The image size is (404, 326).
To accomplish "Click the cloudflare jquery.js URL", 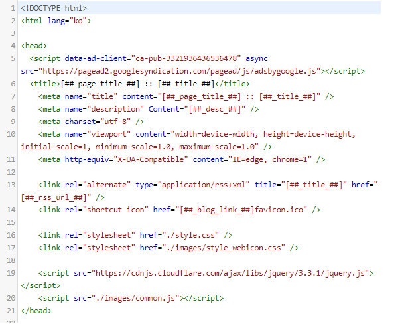I will coord(230,274).
